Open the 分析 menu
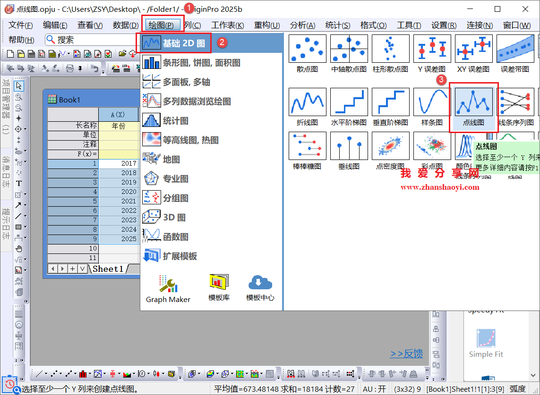The width and height of the screenshot is (540, 395). coord(303,25)
